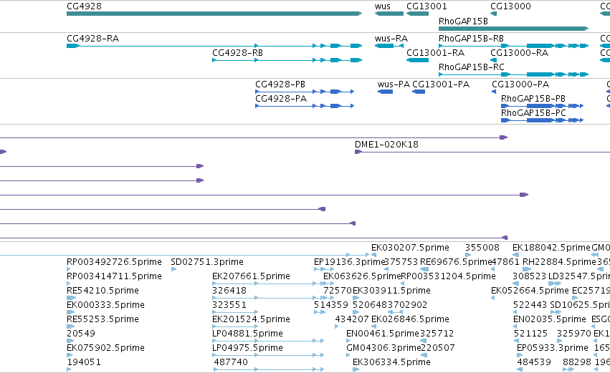Select the EN00461.5prime label
Screen dimensions: 610x373
(x=383, y=334)
